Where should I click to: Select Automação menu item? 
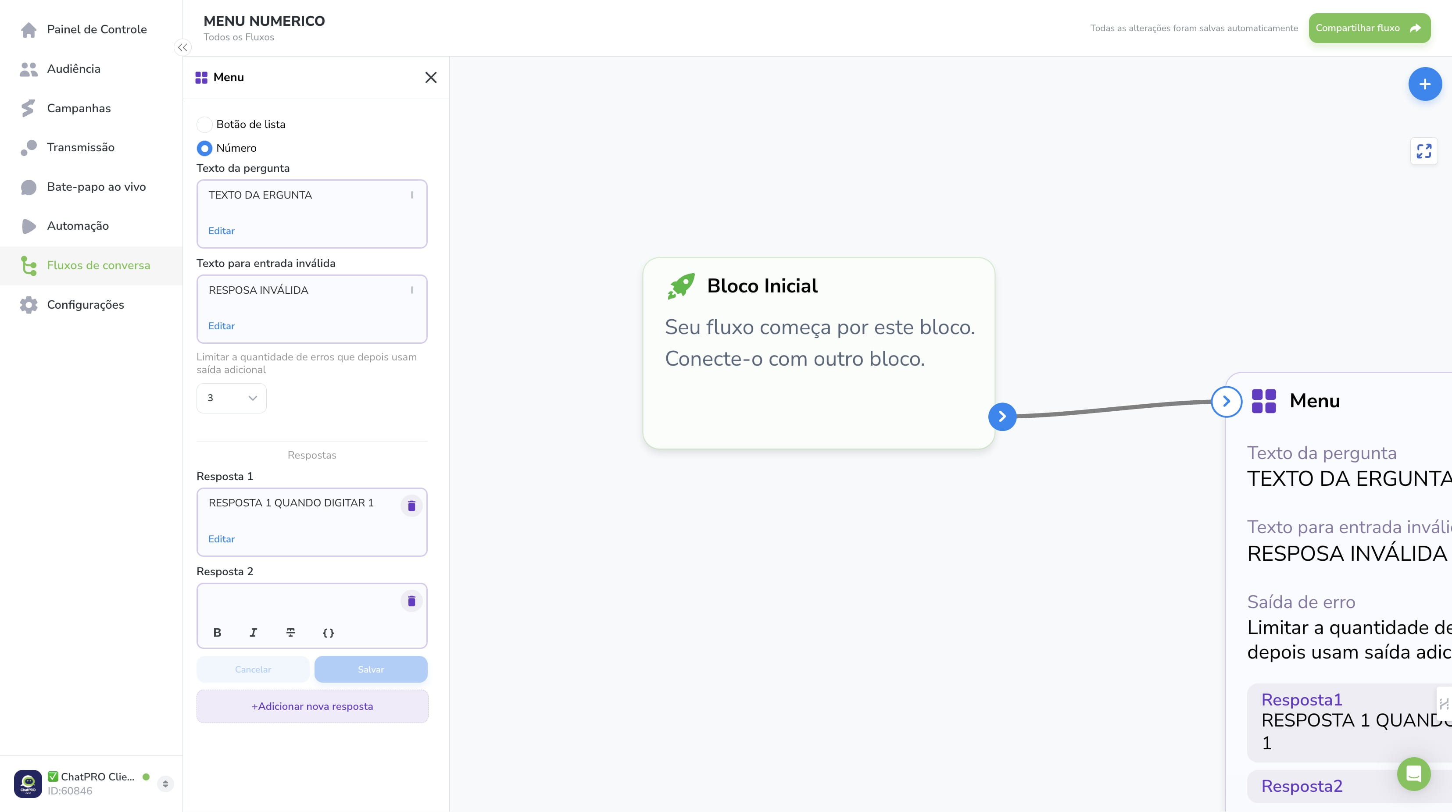tap(91, 226)
